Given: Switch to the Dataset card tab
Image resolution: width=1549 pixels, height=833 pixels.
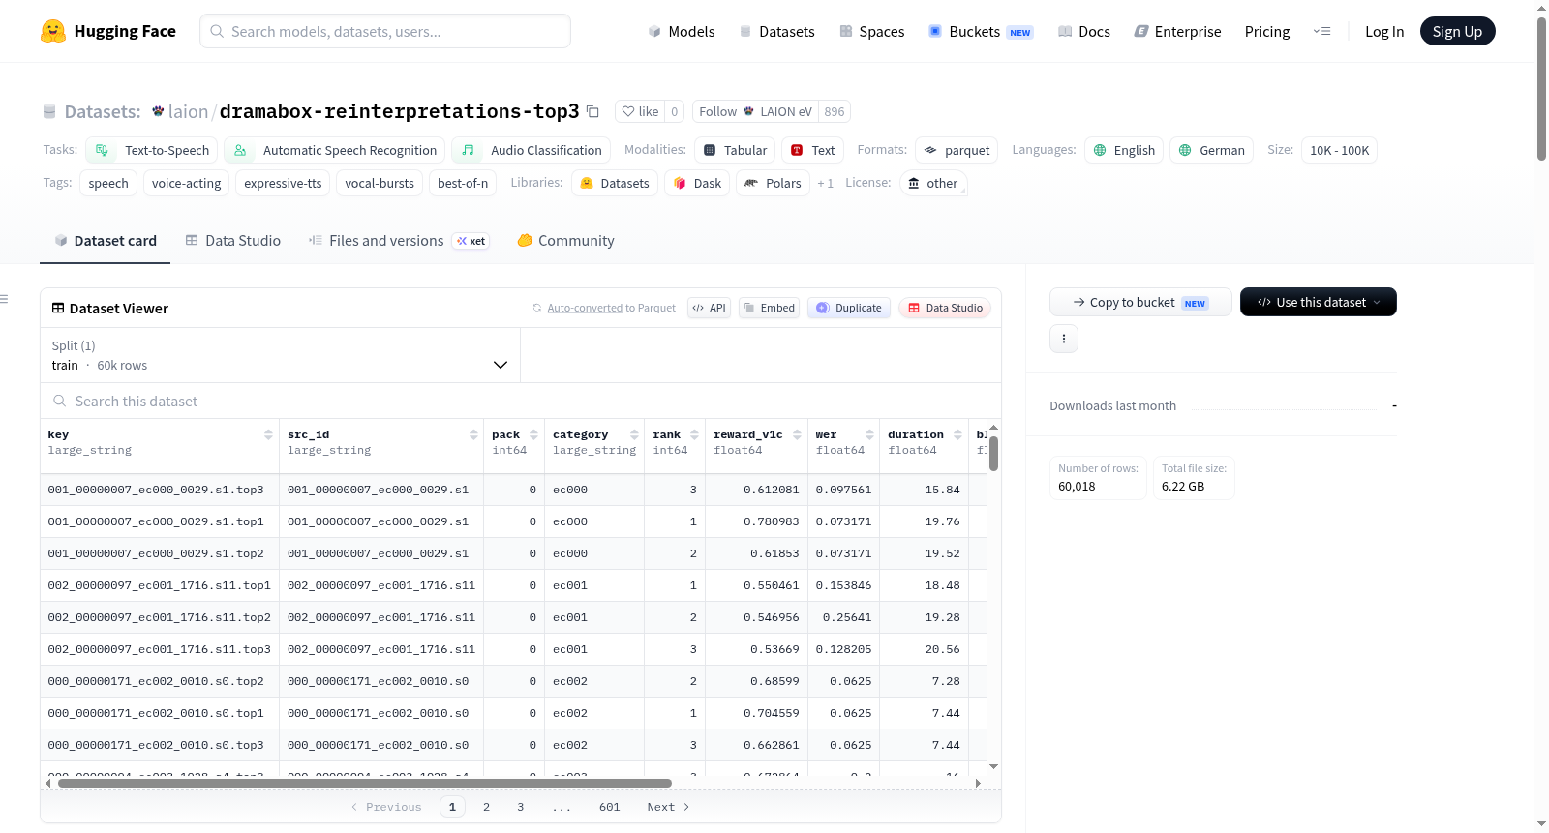Looking at the screenshot, I should point(106,241).
